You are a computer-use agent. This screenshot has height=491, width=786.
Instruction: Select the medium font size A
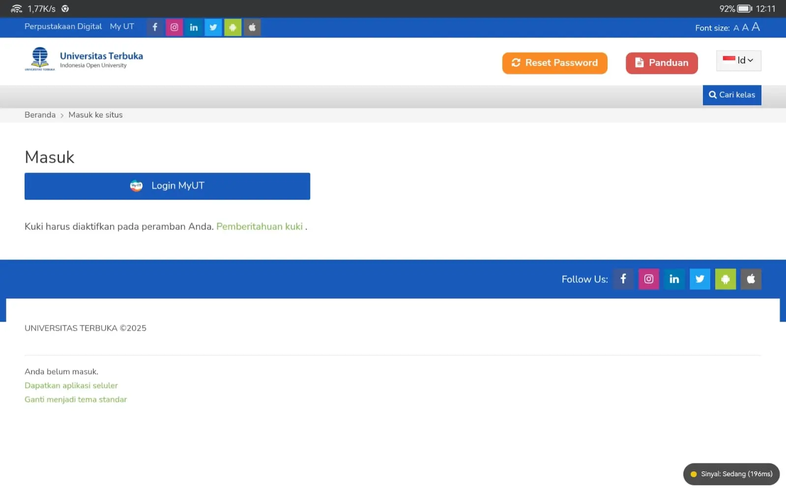click(x=745, y=28)
